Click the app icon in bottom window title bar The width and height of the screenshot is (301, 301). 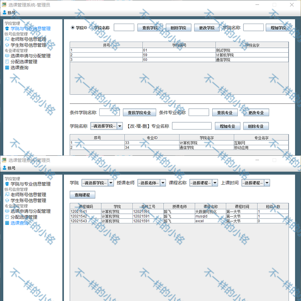[4, 160]
